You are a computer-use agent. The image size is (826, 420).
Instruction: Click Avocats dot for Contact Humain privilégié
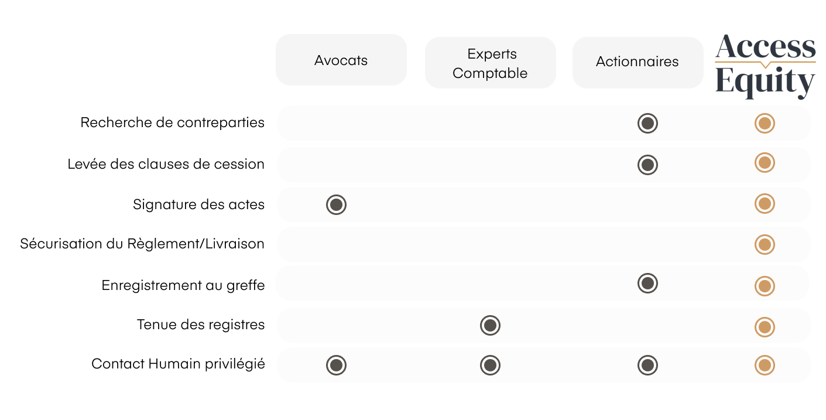click(x=336, y=365)
